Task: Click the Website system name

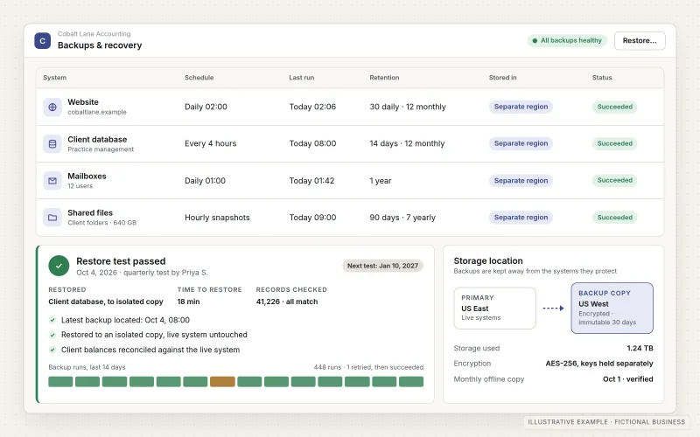Action: pos(83,102)
